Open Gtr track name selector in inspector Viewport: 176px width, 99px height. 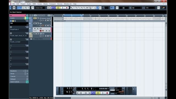tap(18, 15)
